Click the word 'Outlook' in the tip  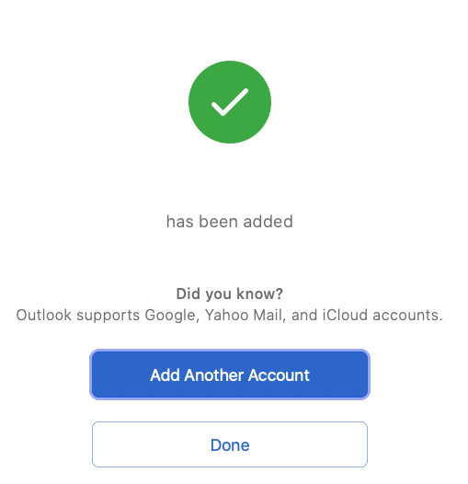(44, 315)
